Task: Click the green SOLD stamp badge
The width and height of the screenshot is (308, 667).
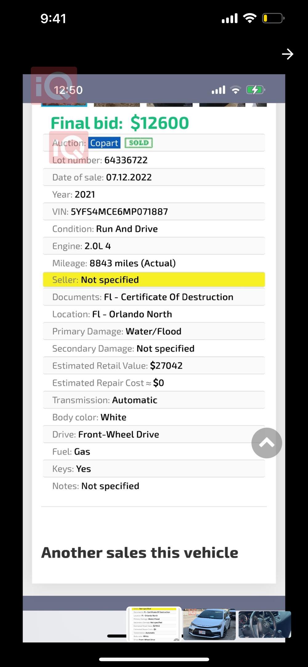Action: (x=139, y=143)
